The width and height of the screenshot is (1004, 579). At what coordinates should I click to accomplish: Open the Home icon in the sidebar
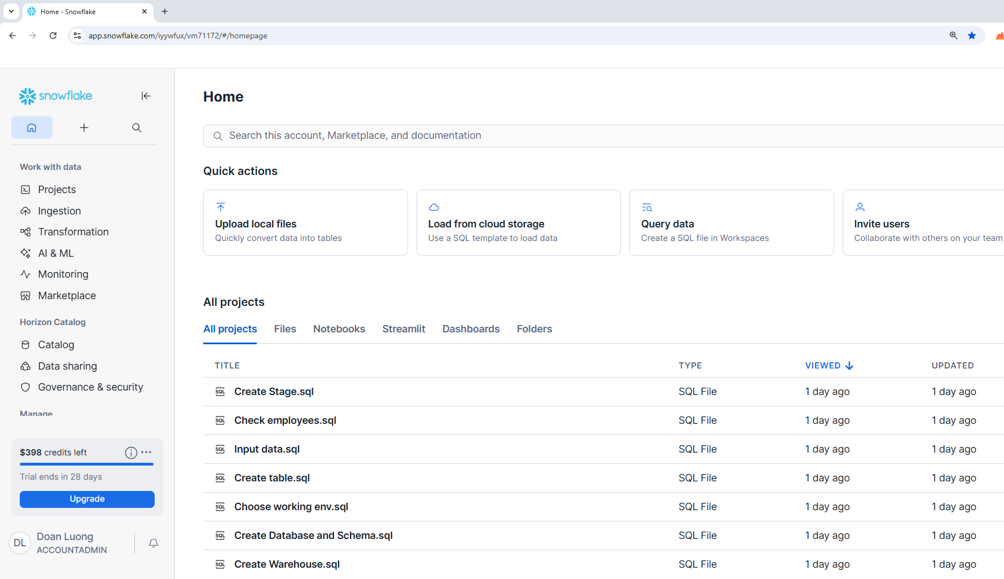(x=32, y=128)
